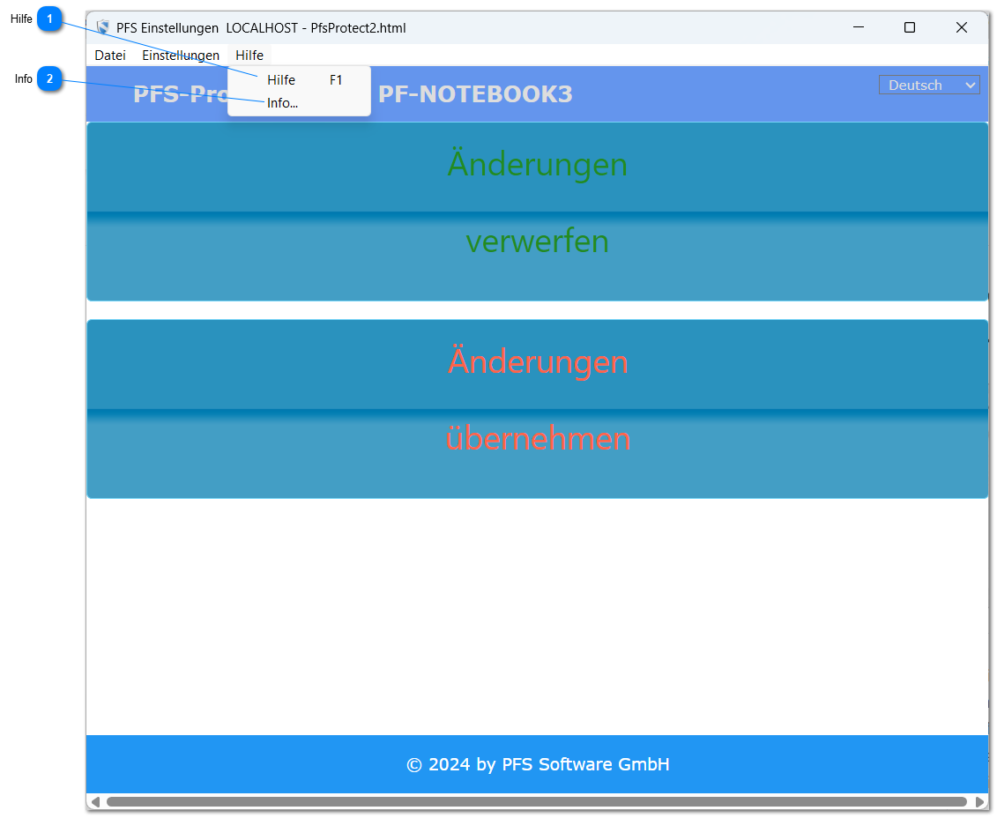
Task: Click the horizontal scrollbar thumb
Action: click(x=536, y=802)
